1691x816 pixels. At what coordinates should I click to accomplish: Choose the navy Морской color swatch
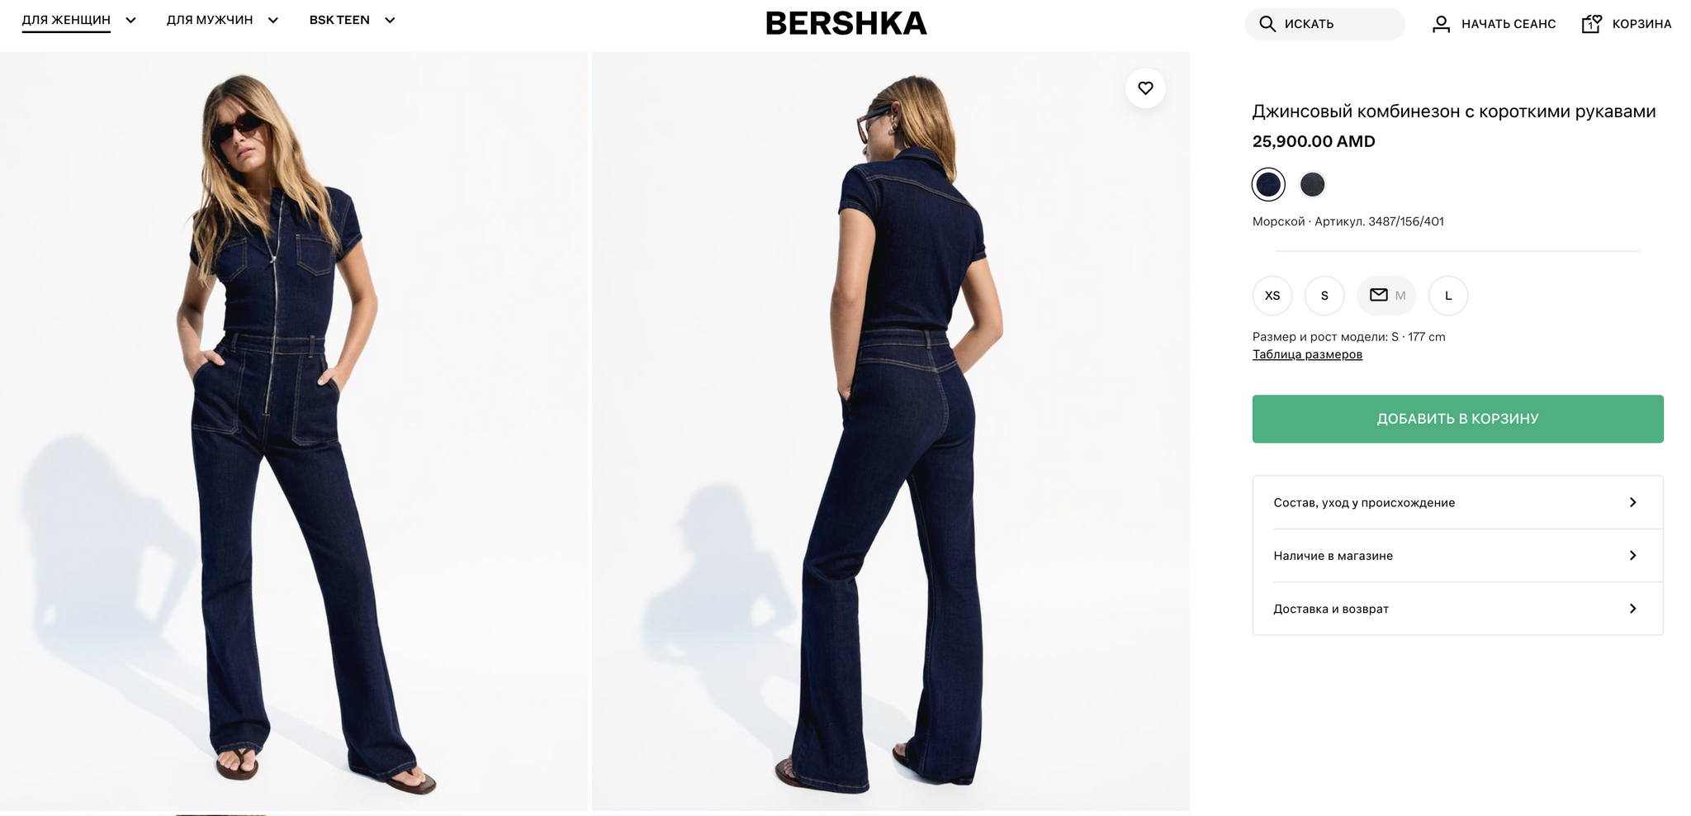coord(1268,184)
